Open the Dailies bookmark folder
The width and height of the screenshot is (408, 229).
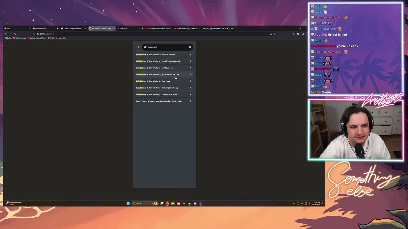point(8,38)
